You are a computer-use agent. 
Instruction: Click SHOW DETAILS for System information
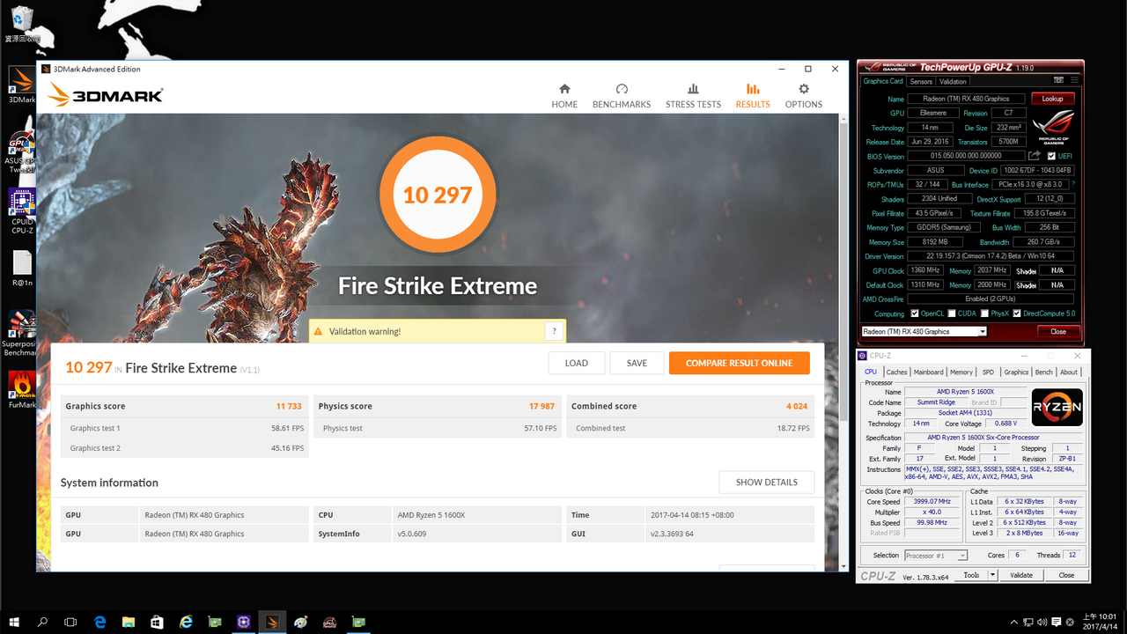point(767,483)
